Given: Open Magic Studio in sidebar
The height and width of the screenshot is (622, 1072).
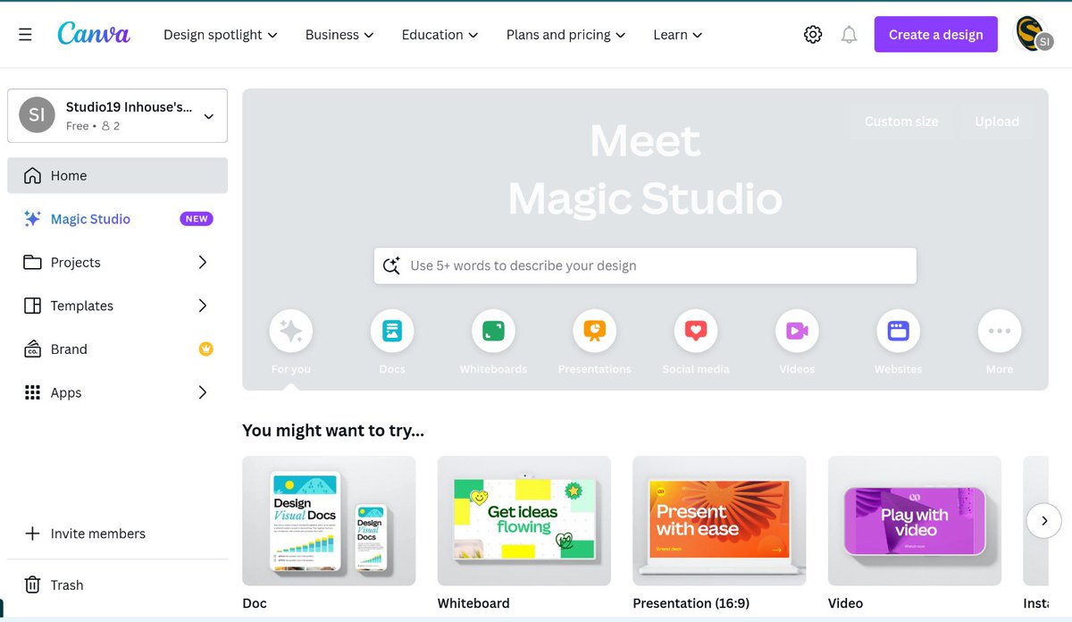Looking at the screenshot, I should (117, 219).
